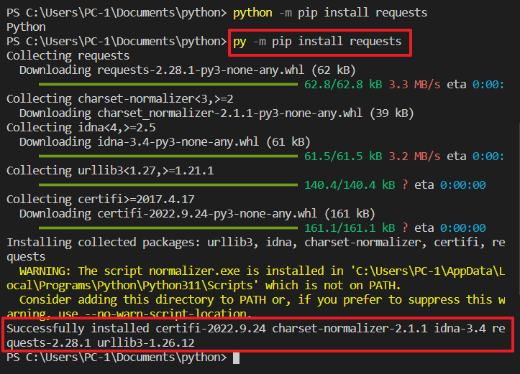Click the 'Python' output line
This screenshot has height=374, width=520.
[26, 27]
